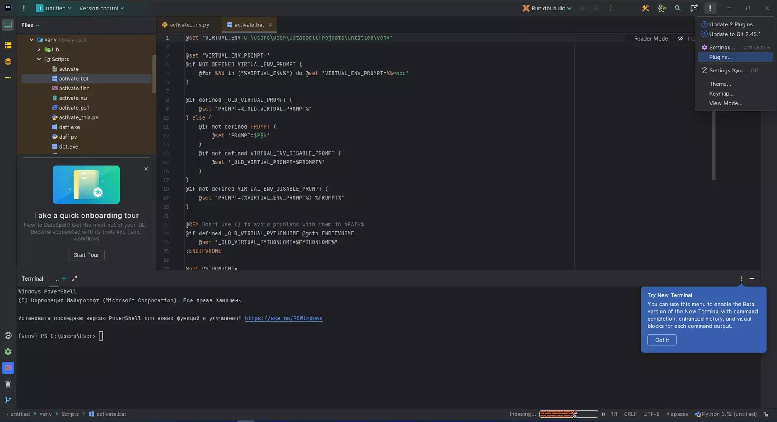Open the Database tool window icon
This screenshot has width=777, height=422.
pyautogui.click(x=8, y=62)
